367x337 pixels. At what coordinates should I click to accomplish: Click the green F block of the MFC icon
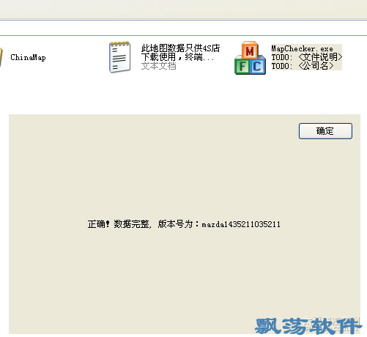point(242,66)
